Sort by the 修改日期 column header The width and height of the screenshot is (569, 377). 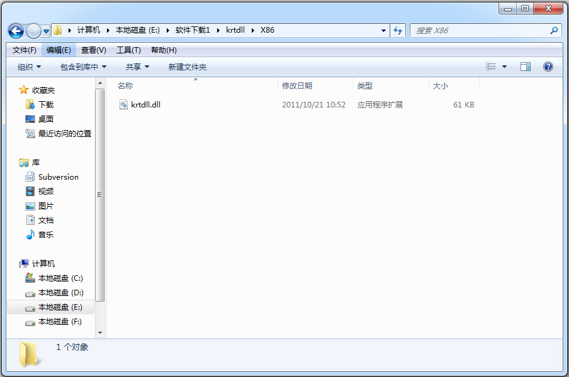tap(297, 86)
